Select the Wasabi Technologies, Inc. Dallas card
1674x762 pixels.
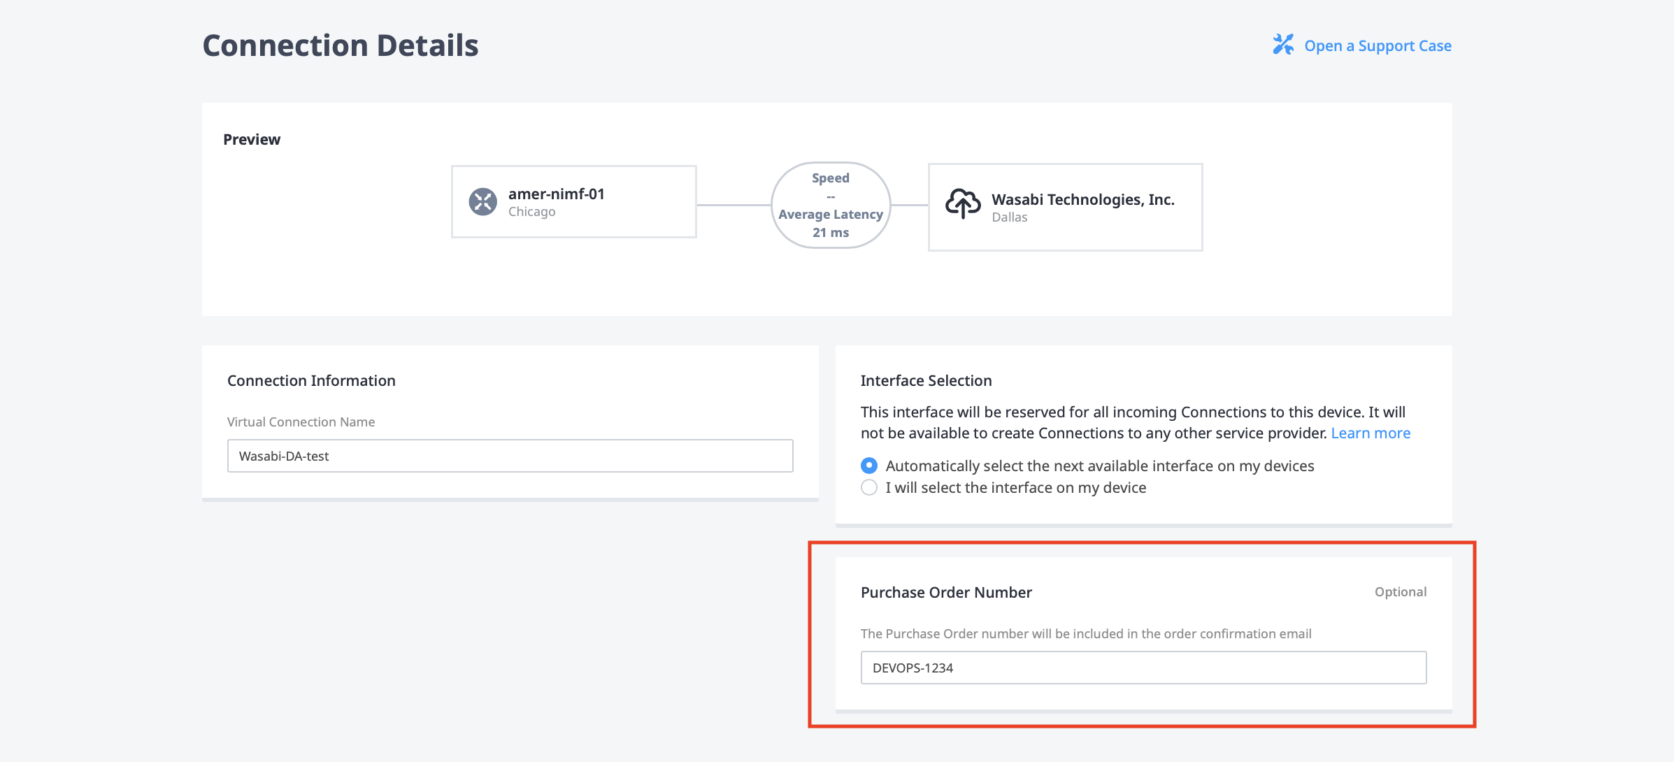[1066, 207]
